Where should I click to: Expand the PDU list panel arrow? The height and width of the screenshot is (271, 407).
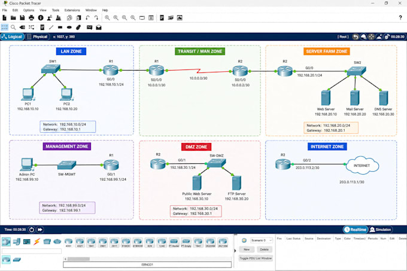tap(235, 251)
